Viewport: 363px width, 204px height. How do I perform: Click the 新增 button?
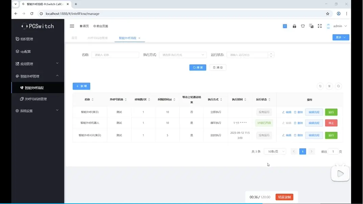pos(81,86)
